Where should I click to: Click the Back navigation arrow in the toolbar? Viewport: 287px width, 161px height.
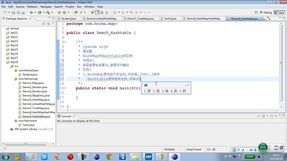pyautogui.click(x=136, y=13)
